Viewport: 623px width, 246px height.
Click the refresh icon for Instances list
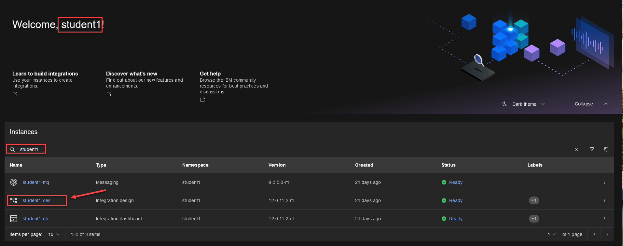click(x=606, y=149)
